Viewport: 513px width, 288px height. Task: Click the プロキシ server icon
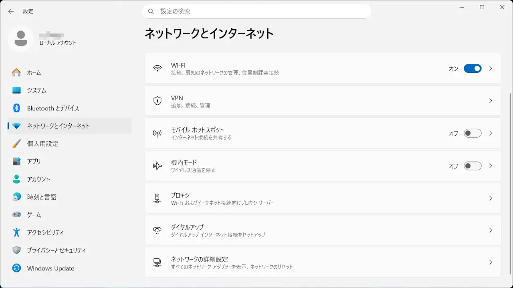tap(158, 198)
